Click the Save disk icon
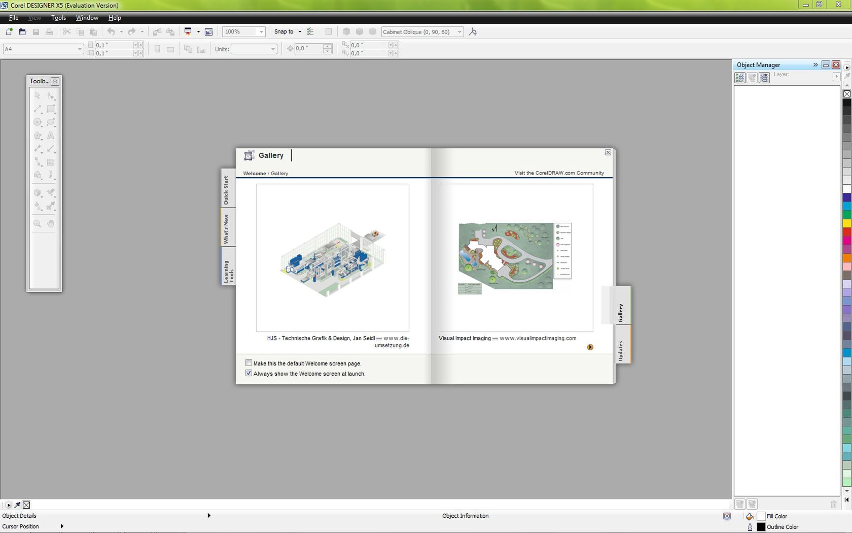 coord(36,31)
